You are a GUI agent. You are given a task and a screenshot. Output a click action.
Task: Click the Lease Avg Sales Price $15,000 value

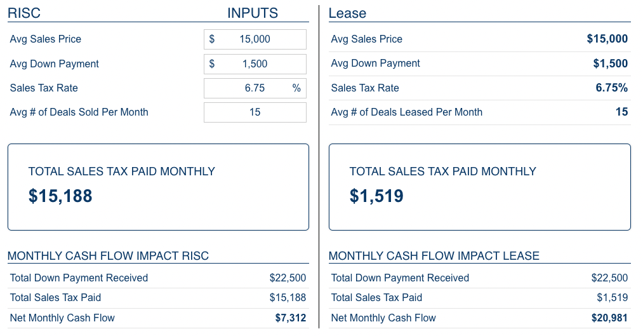tap(607, 39)
